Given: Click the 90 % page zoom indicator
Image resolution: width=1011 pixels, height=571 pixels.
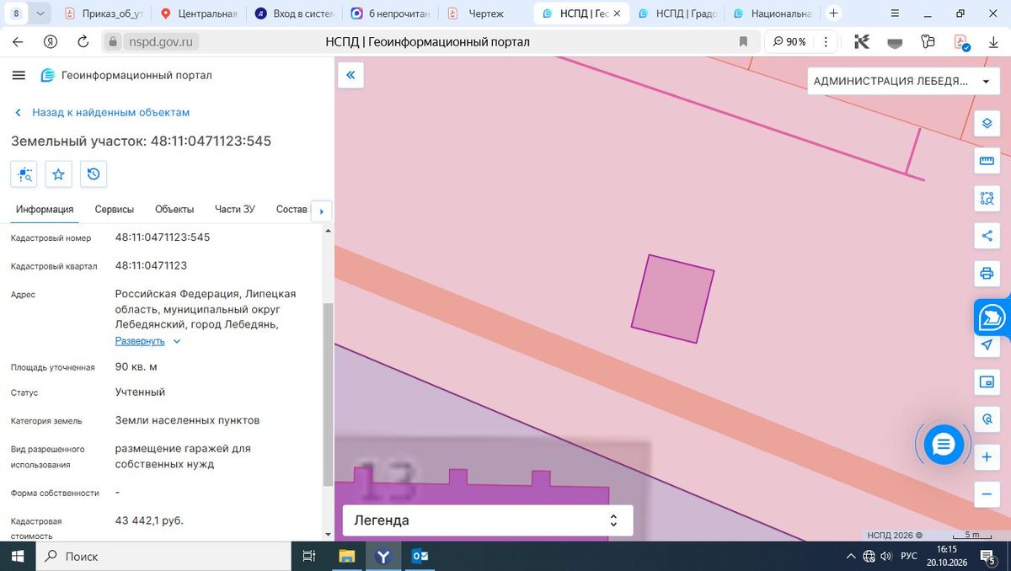Looking at the screenshot, I should 789,41.
